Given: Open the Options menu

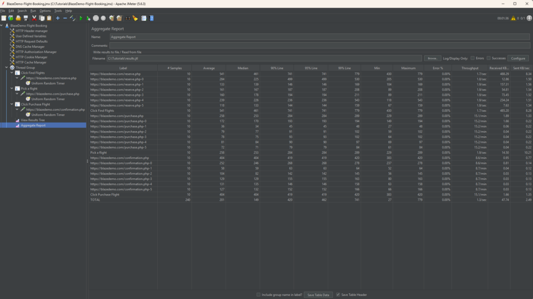Looking at the screenshot, I should [45, 10].
